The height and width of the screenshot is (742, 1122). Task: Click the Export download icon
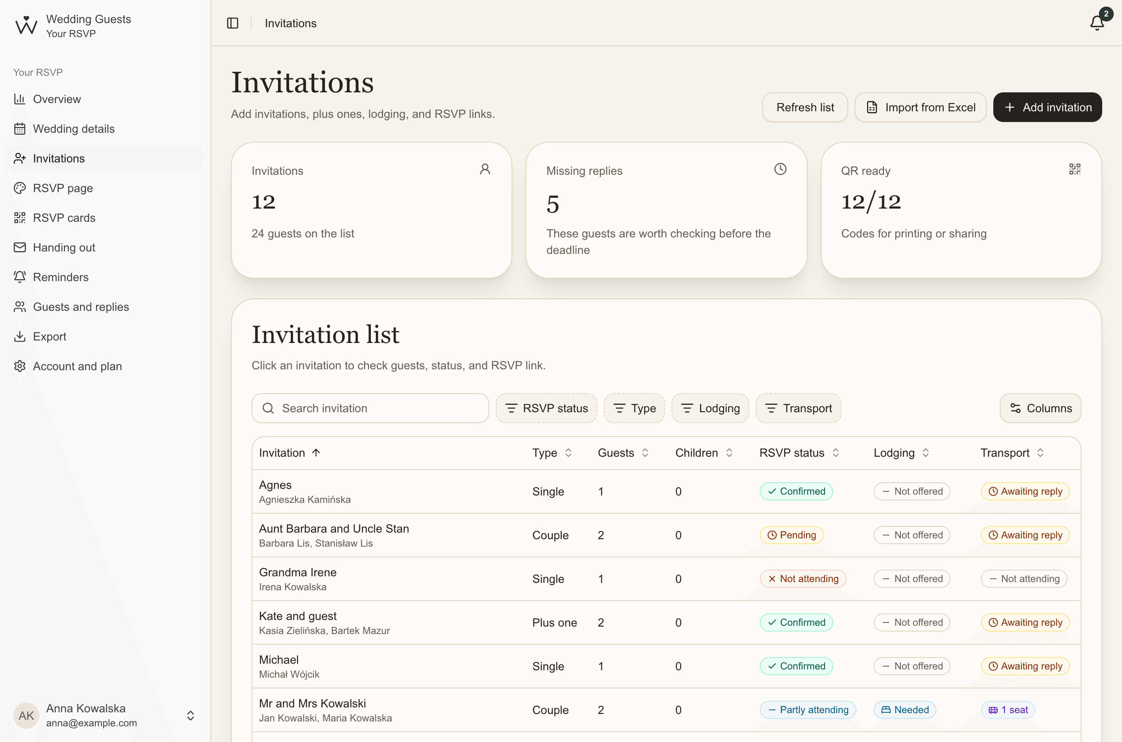[19, 336]
